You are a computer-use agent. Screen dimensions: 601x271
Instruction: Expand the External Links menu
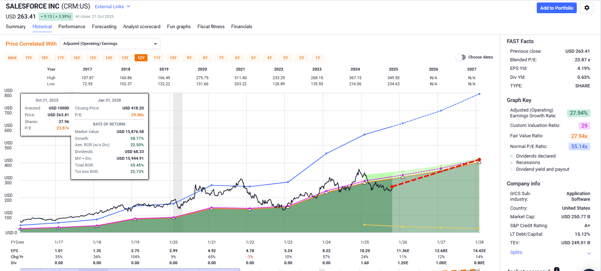pos(112,7)
